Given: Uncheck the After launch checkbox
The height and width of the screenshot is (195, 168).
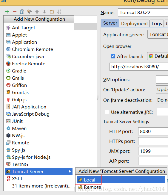Looking at the screenshot, I should click(x=113, y=56).
